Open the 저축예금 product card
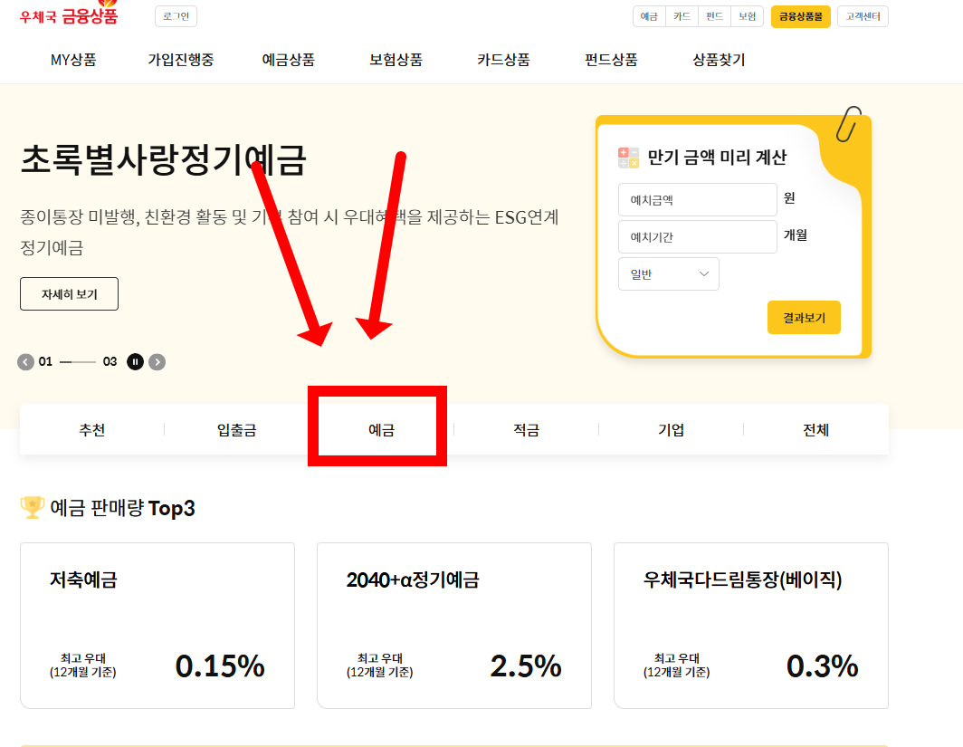Screen dimensions: 963x747 click(157, 626)
